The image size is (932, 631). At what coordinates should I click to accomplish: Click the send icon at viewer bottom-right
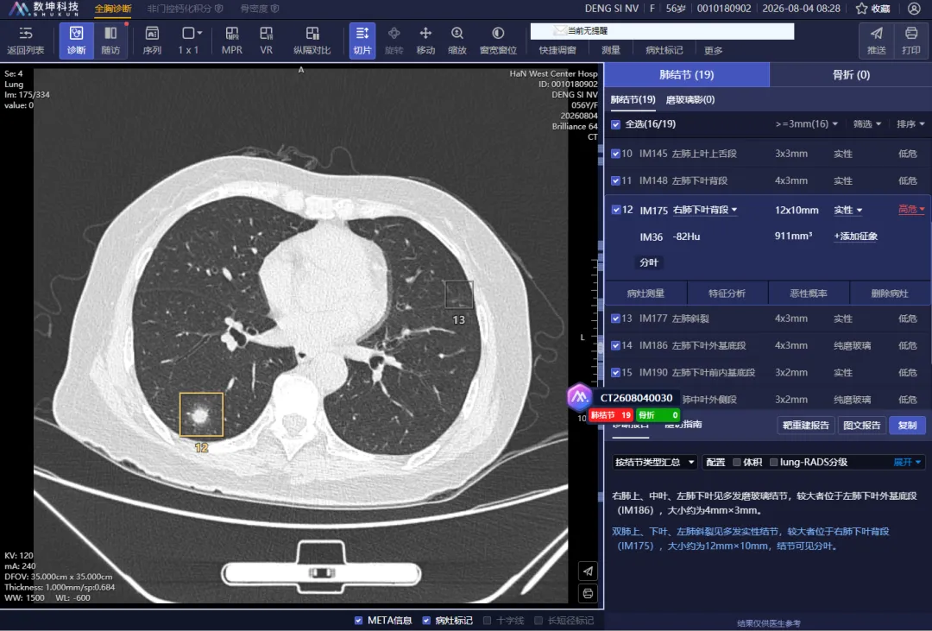[x=588, y=571]
